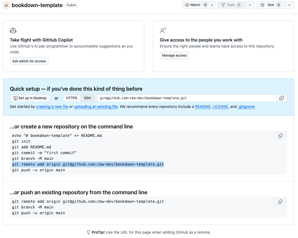Open the 'uploading an existing file' link
Viewport: 298px width, 238px height.
[96, 107]
